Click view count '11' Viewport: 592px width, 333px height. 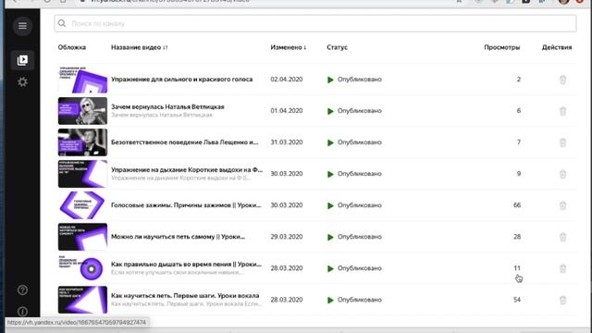(517, 268)
